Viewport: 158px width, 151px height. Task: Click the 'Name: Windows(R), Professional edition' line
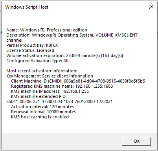point(47,30)
